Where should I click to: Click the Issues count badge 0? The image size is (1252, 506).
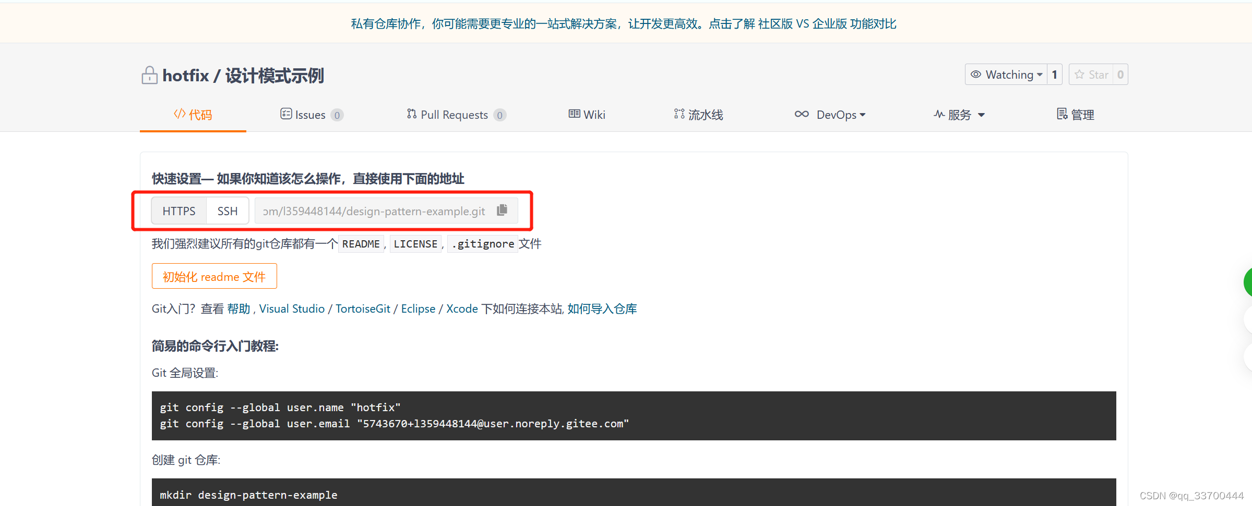coord(337,115)
